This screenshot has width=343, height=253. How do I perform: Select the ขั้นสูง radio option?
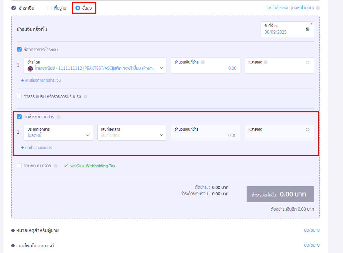78,8
